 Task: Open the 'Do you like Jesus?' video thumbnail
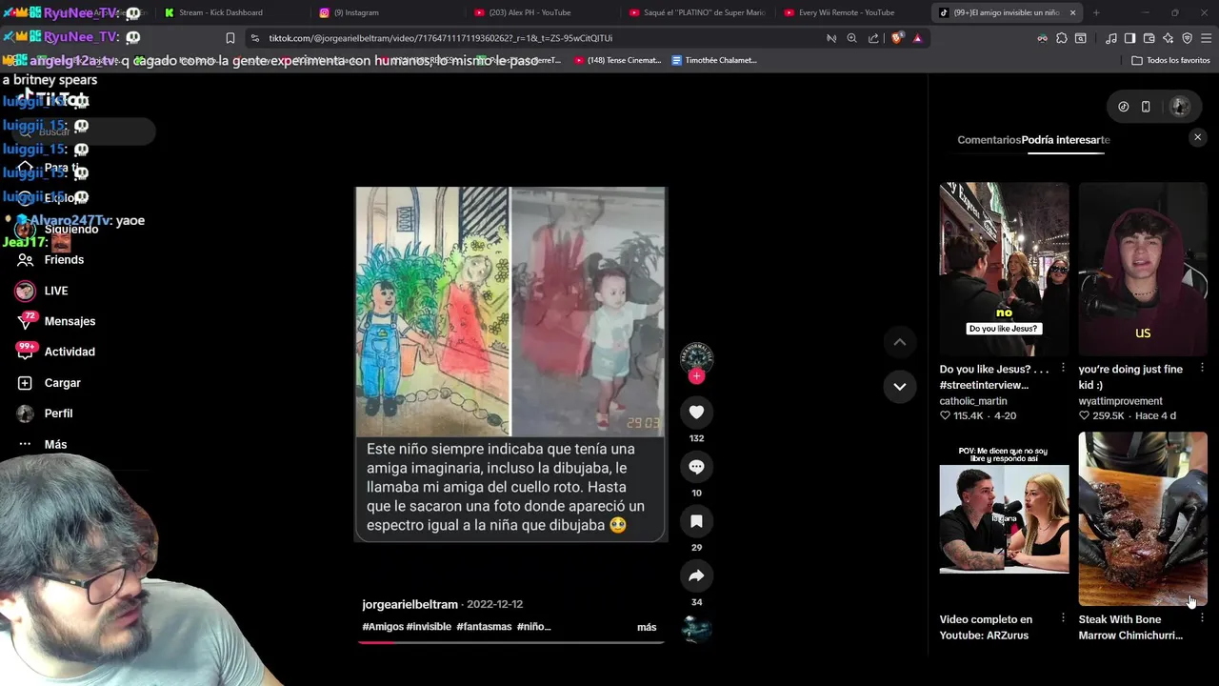tap(1004, 269)
